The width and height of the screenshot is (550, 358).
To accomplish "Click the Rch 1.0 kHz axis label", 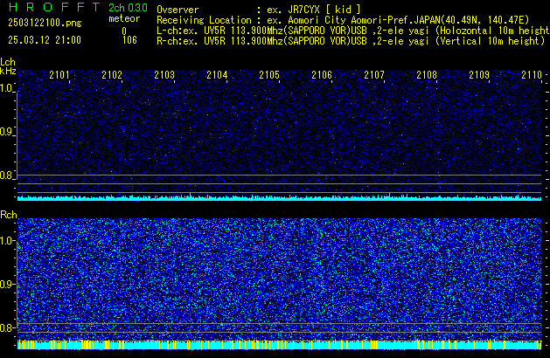I will pyautogui.click(x=7, y=241).
